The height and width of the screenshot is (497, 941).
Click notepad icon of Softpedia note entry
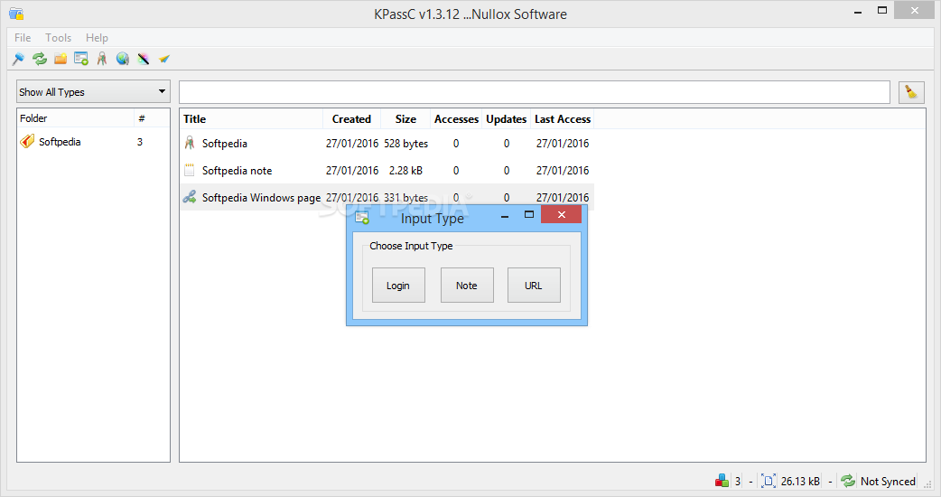(190, 170)
